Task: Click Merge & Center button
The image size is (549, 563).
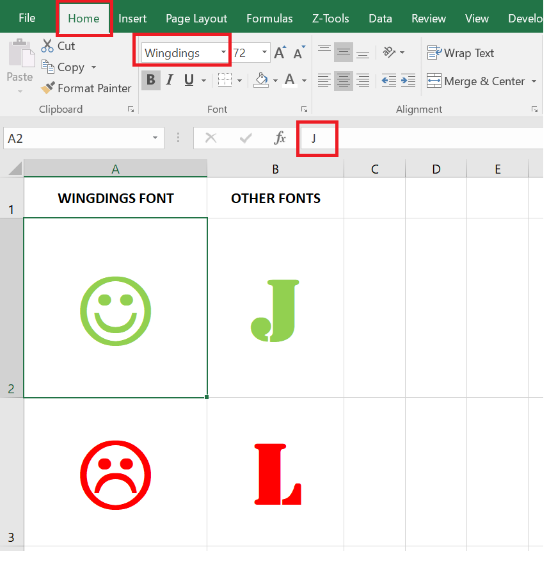Action: point(476,81)
